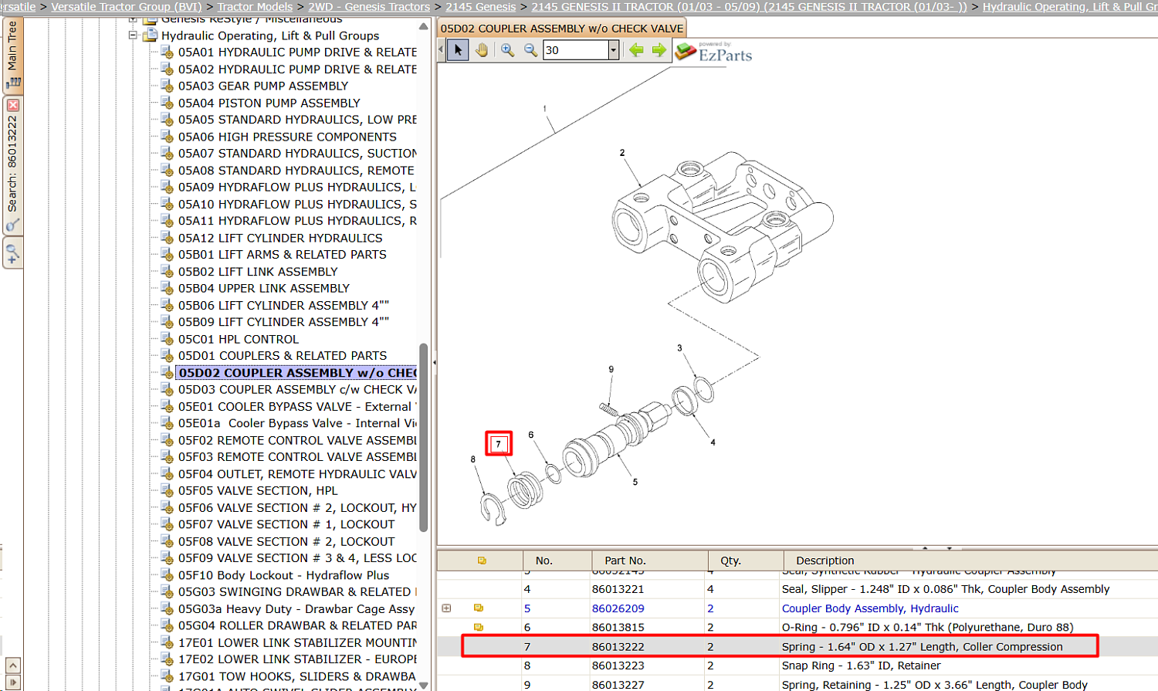The height and width of the screenshot is (691, 1158).
Task: Go to next illustration with right green arrow
Action: [x=659, y=50]
